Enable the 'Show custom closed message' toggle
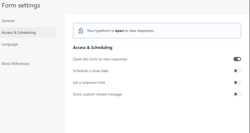This screenshot has height=133, width=250. [237, 94]
